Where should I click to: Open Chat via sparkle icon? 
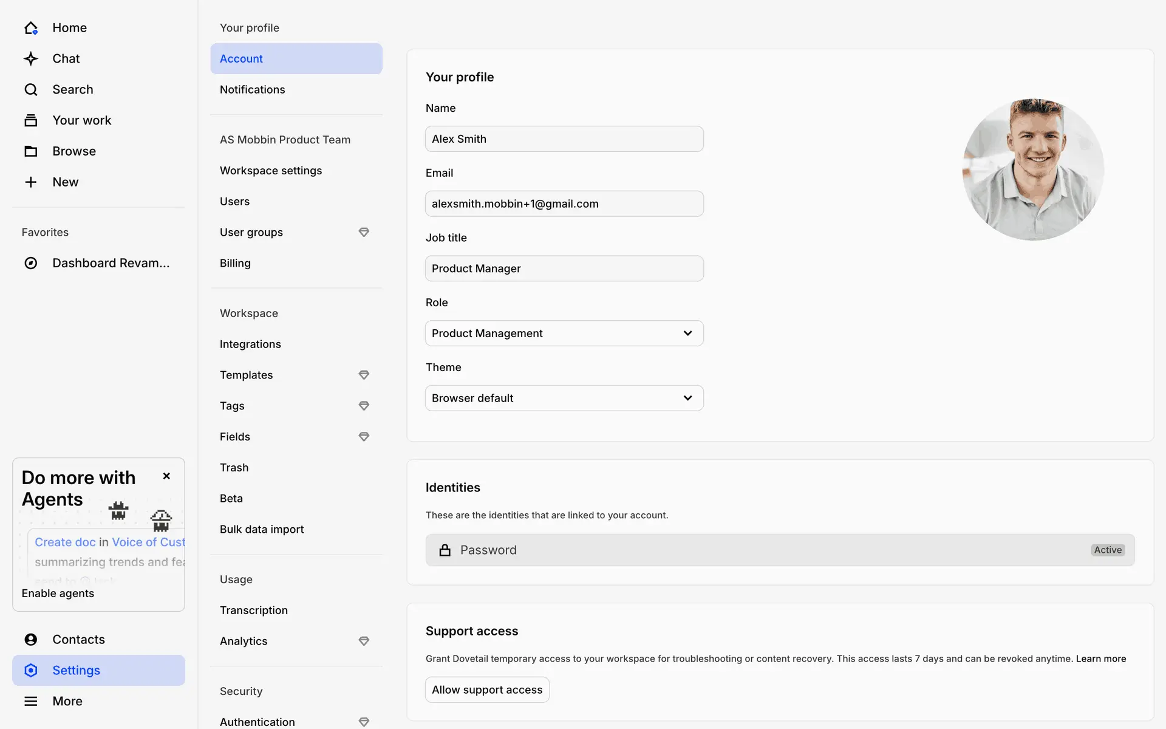click(31, 59)
